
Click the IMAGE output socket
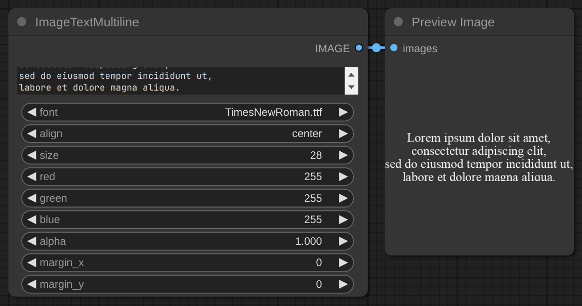click(x=359, y=48)
